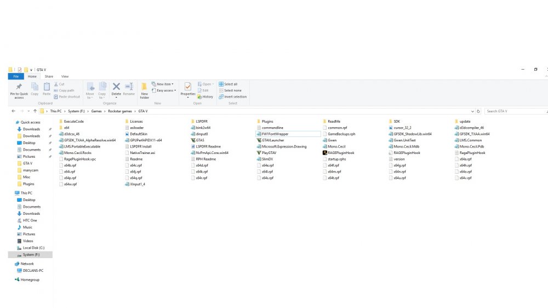Click Rockstar games in breadcrumb path

[120, 111]
